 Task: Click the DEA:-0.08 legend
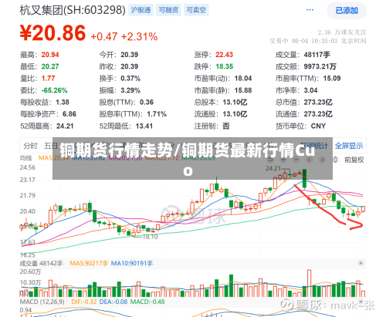113,302
